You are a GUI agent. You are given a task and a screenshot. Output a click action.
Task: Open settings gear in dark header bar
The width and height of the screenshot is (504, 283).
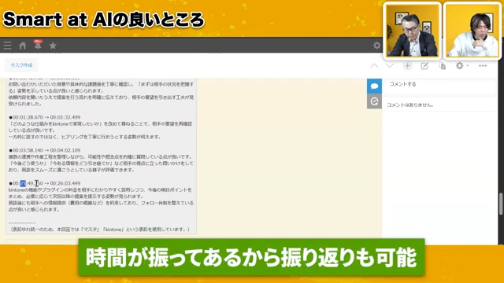[x=376, y=46]
